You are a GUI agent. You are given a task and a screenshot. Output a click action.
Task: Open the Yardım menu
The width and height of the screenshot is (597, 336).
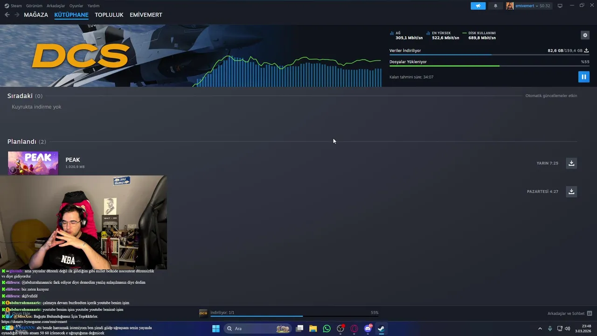click(93, 6)
